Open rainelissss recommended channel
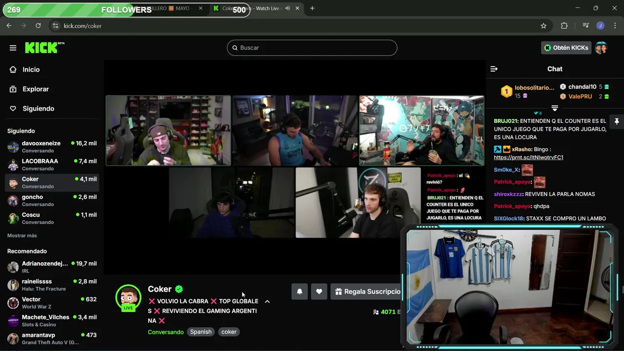Image resolution: width=624 pixels, height=351 pixels. [x=52, y=285]
